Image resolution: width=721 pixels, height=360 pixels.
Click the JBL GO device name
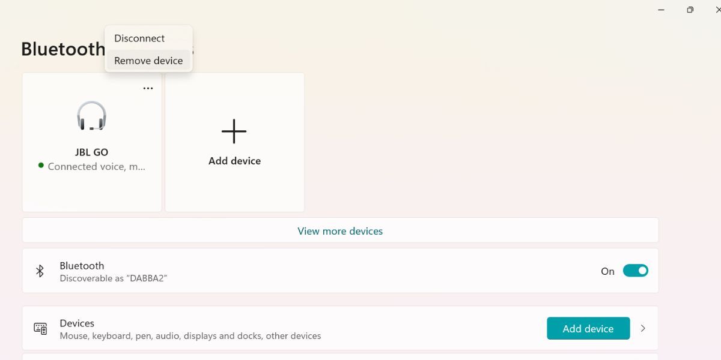(x=92, y=152)
